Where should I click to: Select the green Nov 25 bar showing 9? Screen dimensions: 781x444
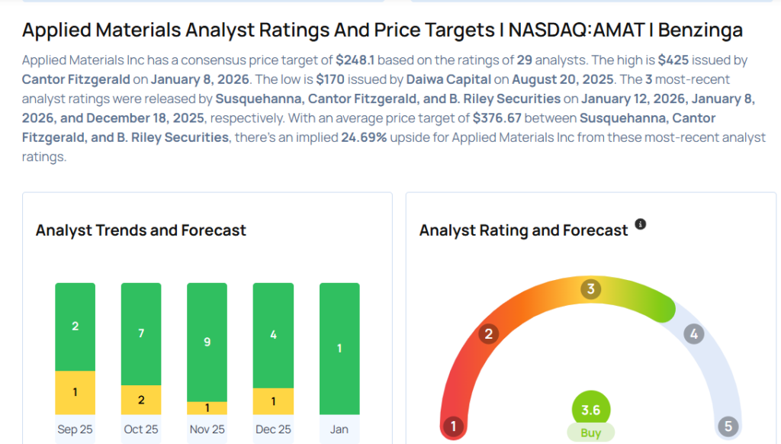(207, 342)
